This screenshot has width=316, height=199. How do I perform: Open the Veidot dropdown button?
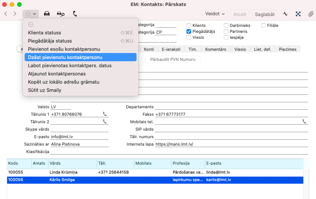click(215, 14)
